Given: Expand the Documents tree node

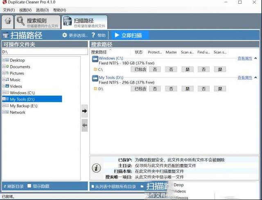Looking at the screenshot, I should coord(4,66).
